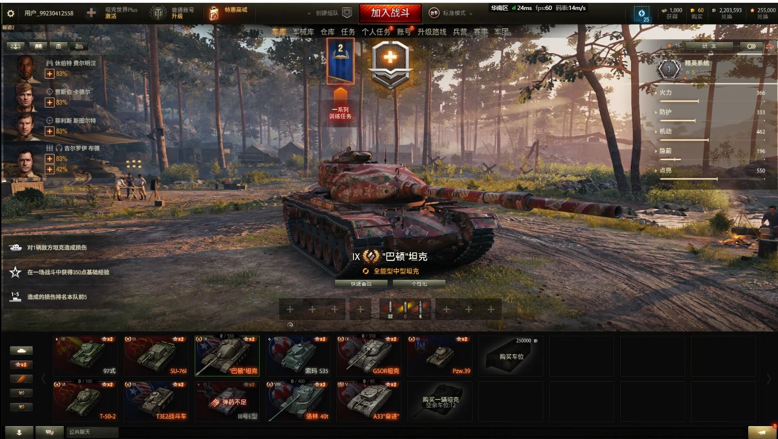This screenshot has width=778, height=439.
Task: Open the personal reserves lightning icon
Action: click(x=642, y=14)
